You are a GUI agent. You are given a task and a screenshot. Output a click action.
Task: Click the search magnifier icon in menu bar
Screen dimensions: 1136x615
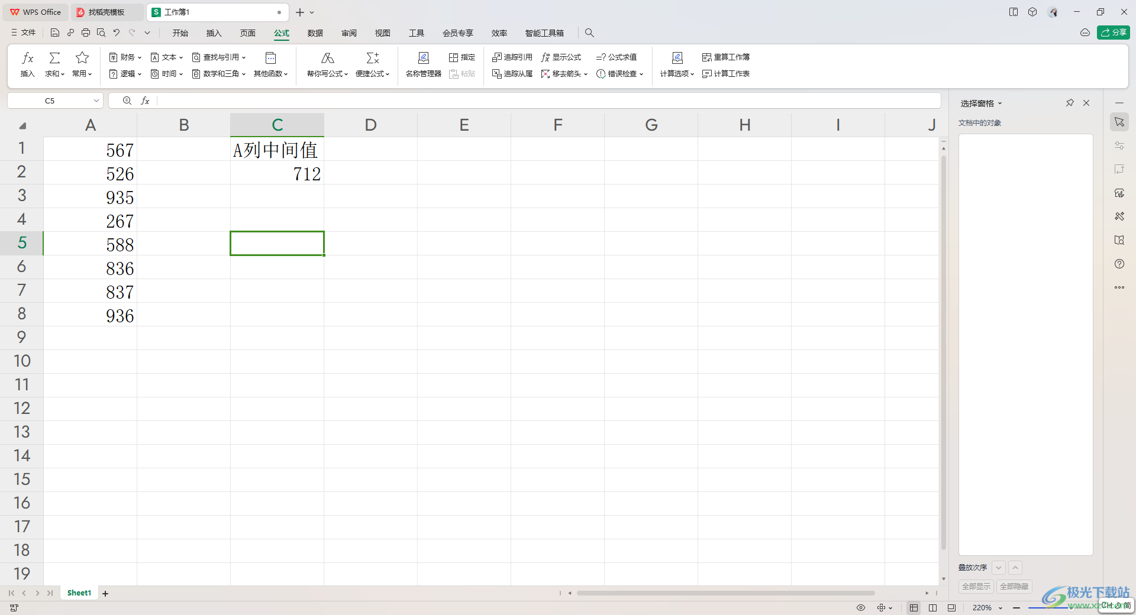pos(589,33)
